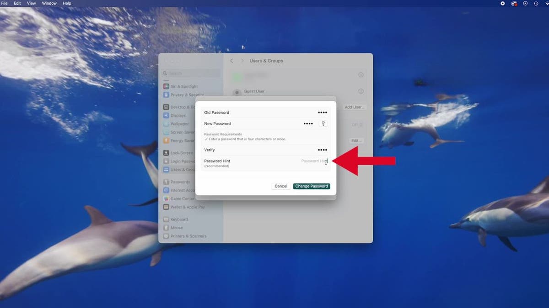Click the Guest User row label

coord(254,91)
